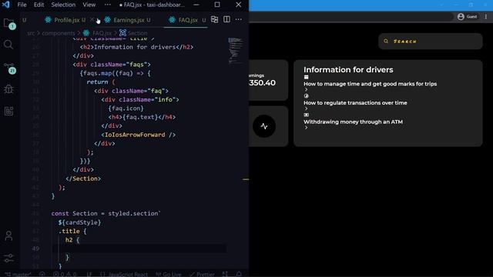Screen dimensions: 493x277
Task: Switch to the Earnings.jsx tab
Action: [129, 20]
